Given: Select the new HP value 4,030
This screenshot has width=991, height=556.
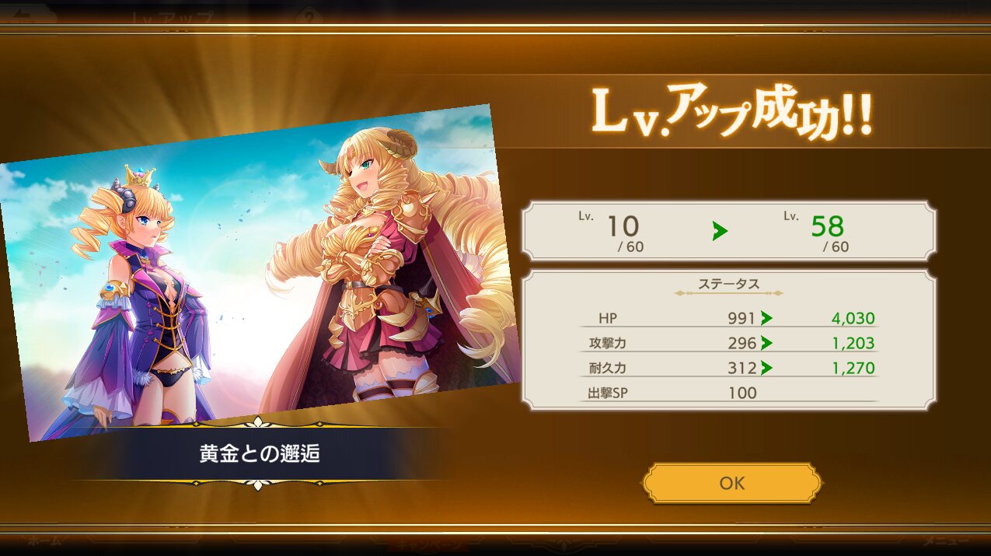Looking at the screenshot, I should (x=853, y=318).
